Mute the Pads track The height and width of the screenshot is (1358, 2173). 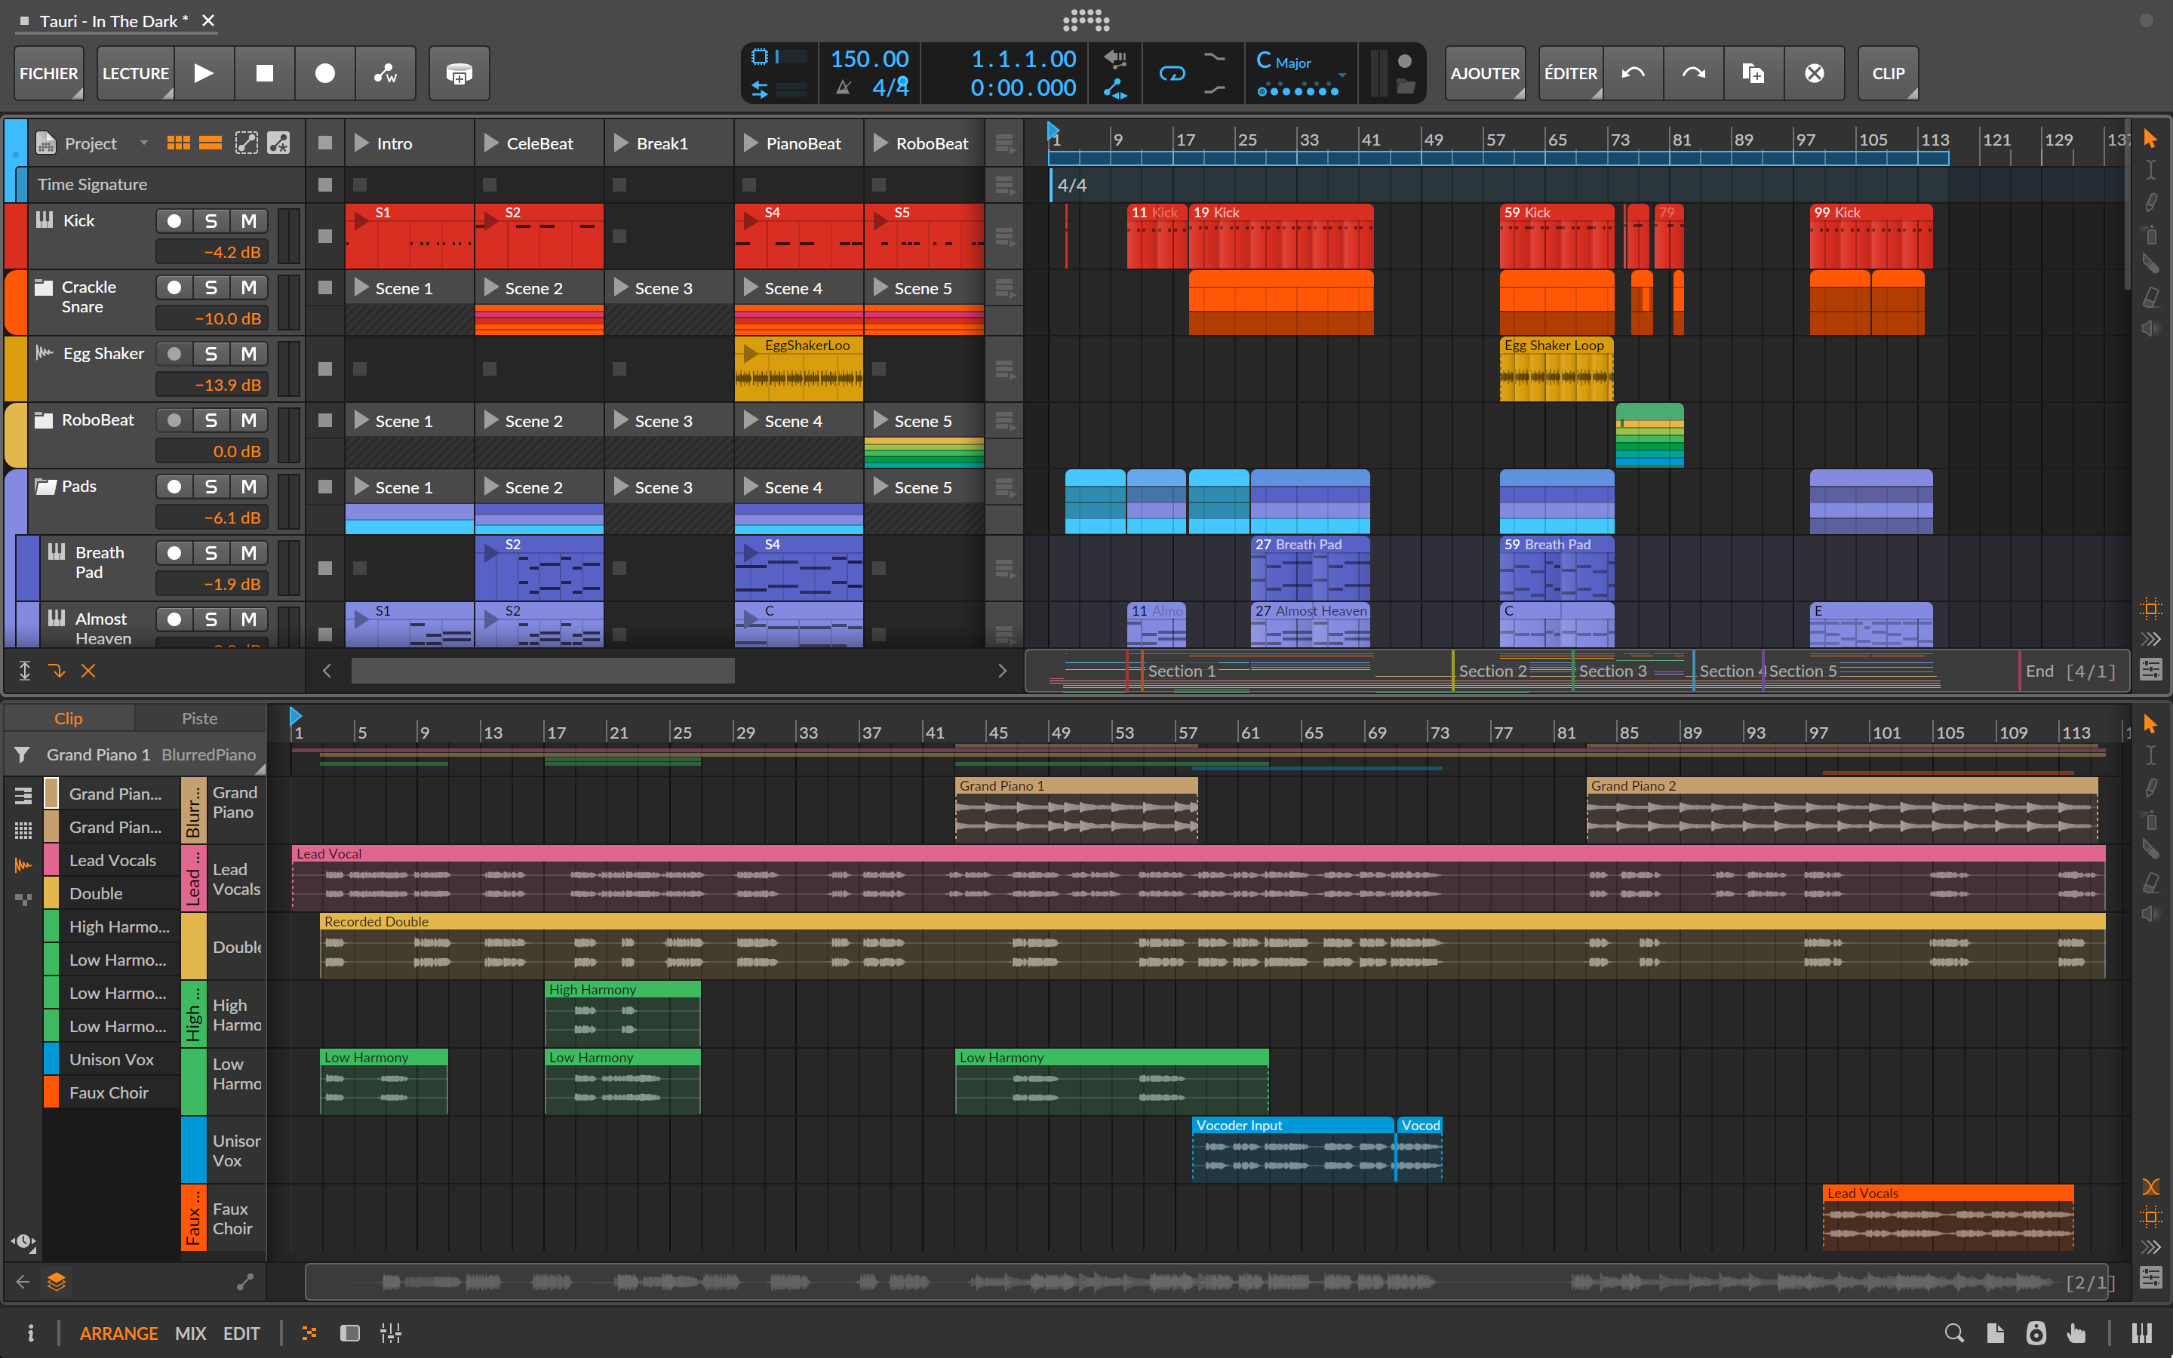tap(249, 486)
